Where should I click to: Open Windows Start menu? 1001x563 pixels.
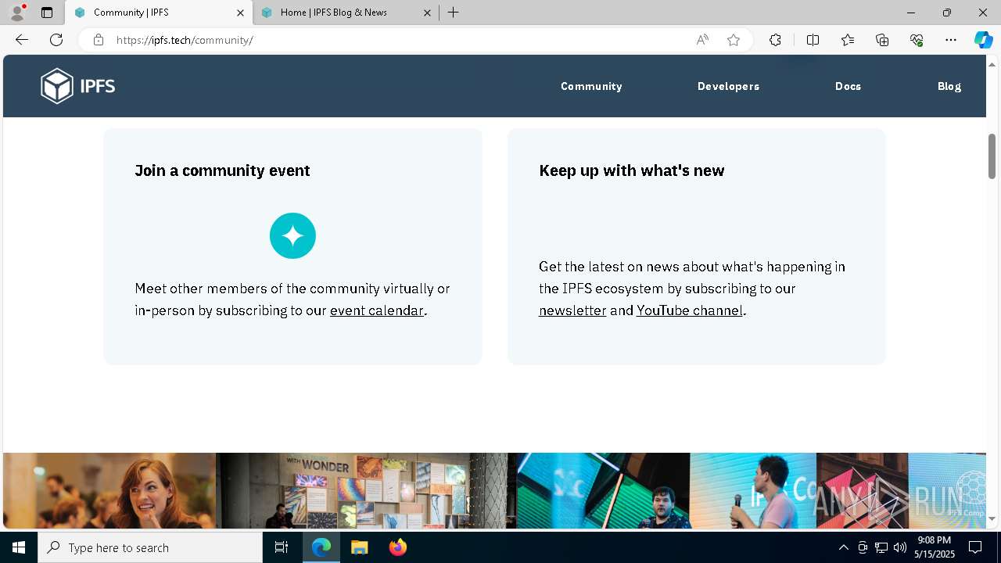19,547
